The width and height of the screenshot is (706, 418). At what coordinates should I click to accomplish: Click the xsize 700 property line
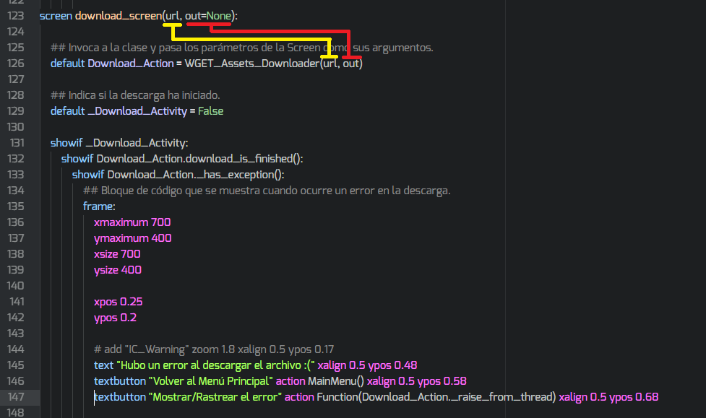click(117, 254)
